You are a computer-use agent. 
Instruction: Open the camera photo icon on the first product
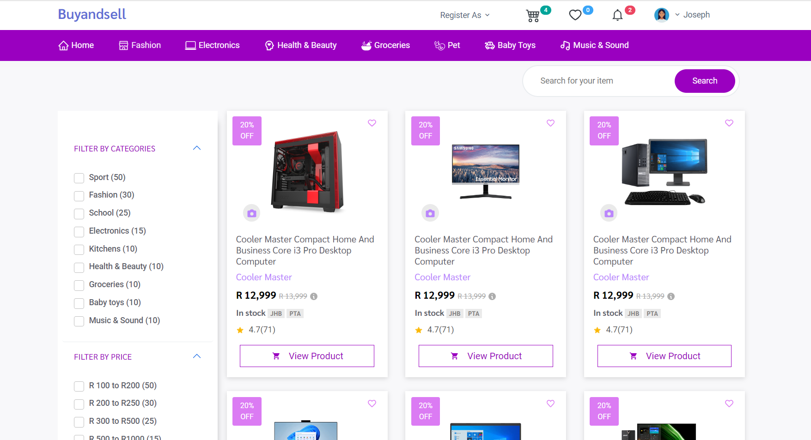coord(251,213)
